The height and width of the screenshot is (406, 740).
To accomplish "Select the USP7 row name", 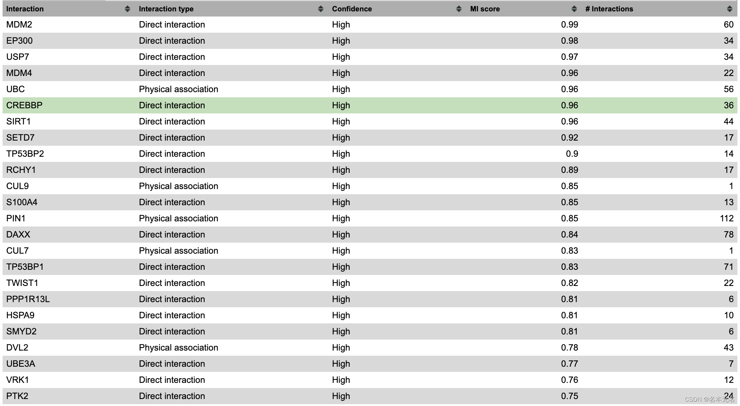I will [18, 57].
